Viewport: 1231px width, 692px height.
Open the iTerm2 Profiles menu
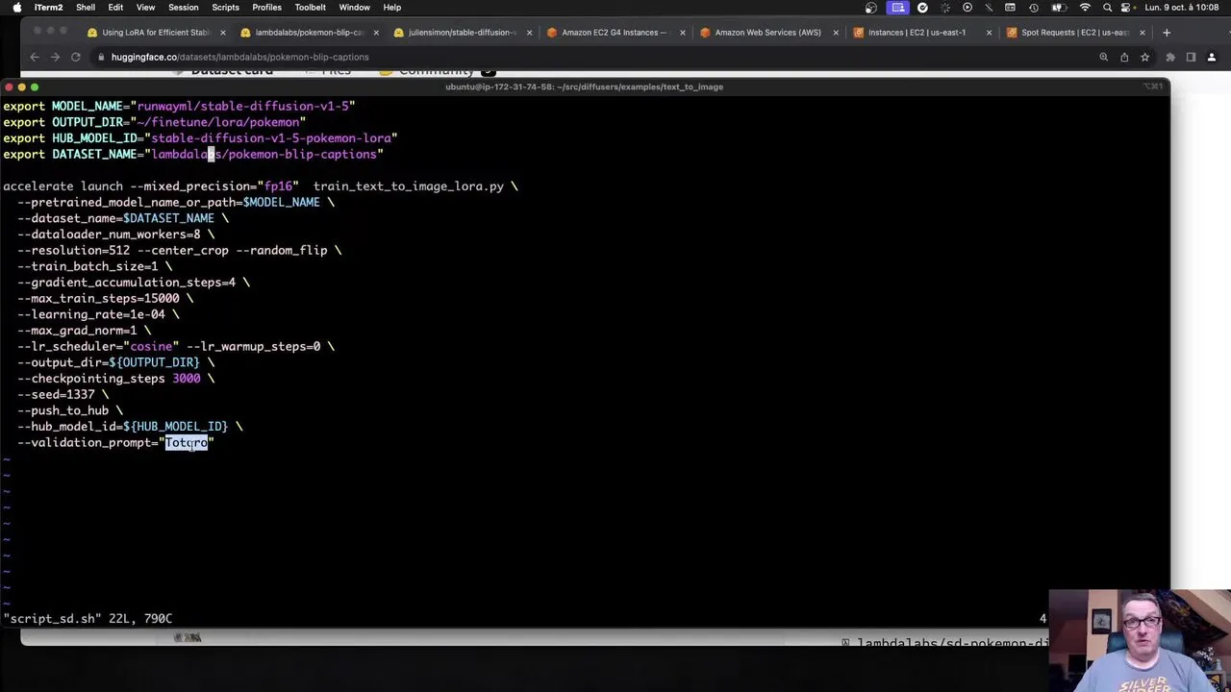[x=266, y=7]
